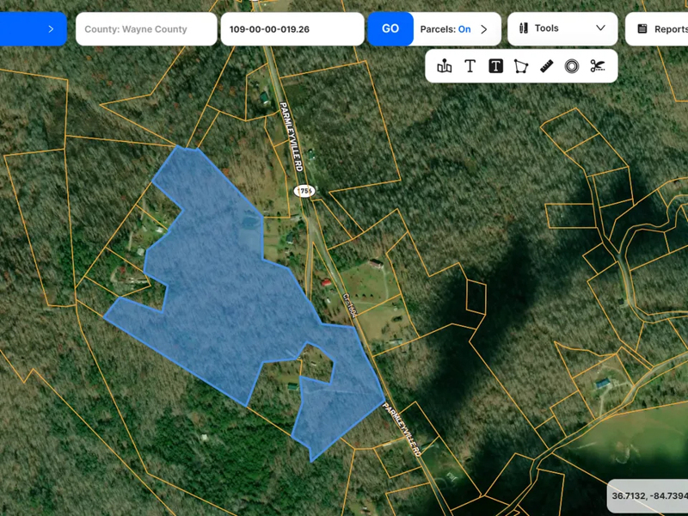Select the map pin marker tool
This screenshot has height=516, width=688.
tap(445, 66)
